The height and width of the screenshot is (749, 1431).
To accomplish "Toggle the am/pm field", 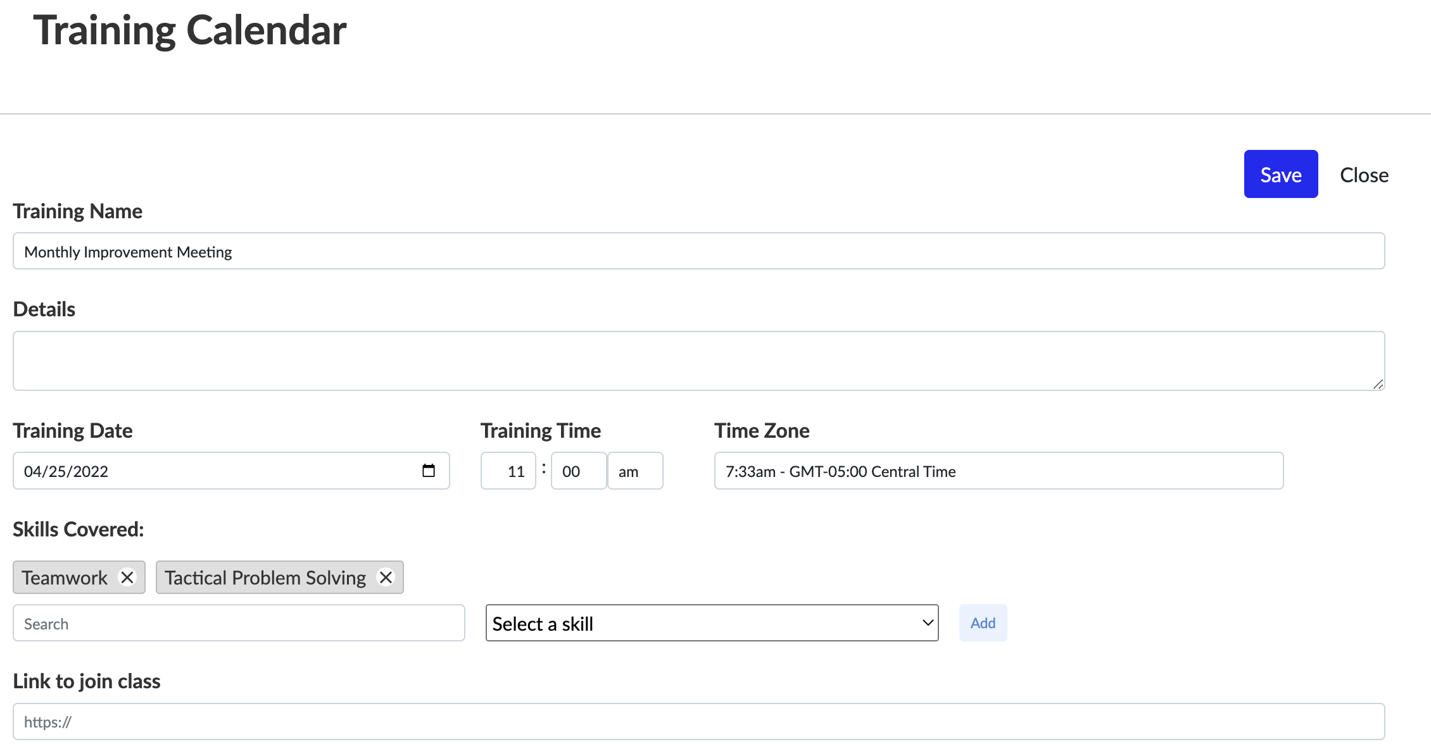I will pos(634,471).
